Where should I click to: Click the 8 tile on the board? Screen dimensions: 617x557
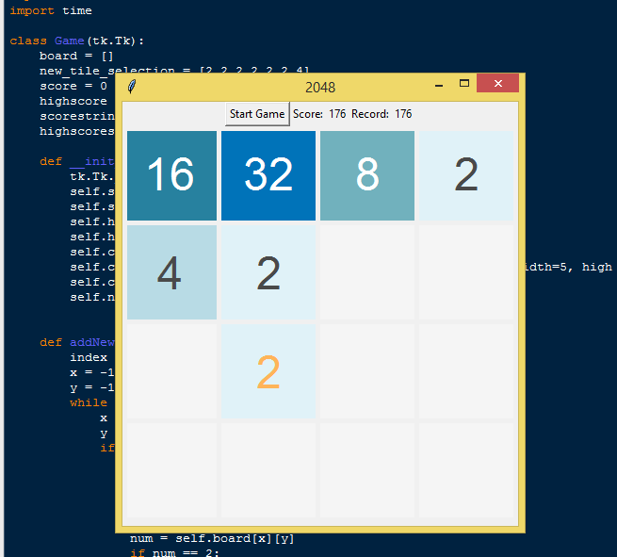[367, 175]
